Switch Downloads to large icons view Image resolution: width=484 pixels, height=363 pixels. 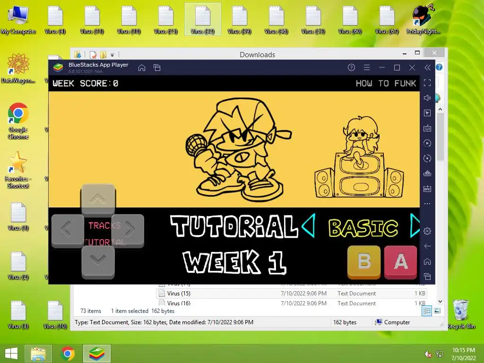tap(437, 311)
